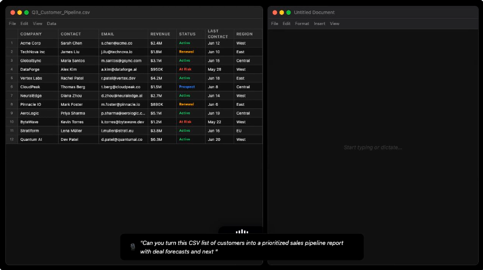483x270 pixels.
Task: Maximize the CSV window with green button
Action: pos(27,12)
